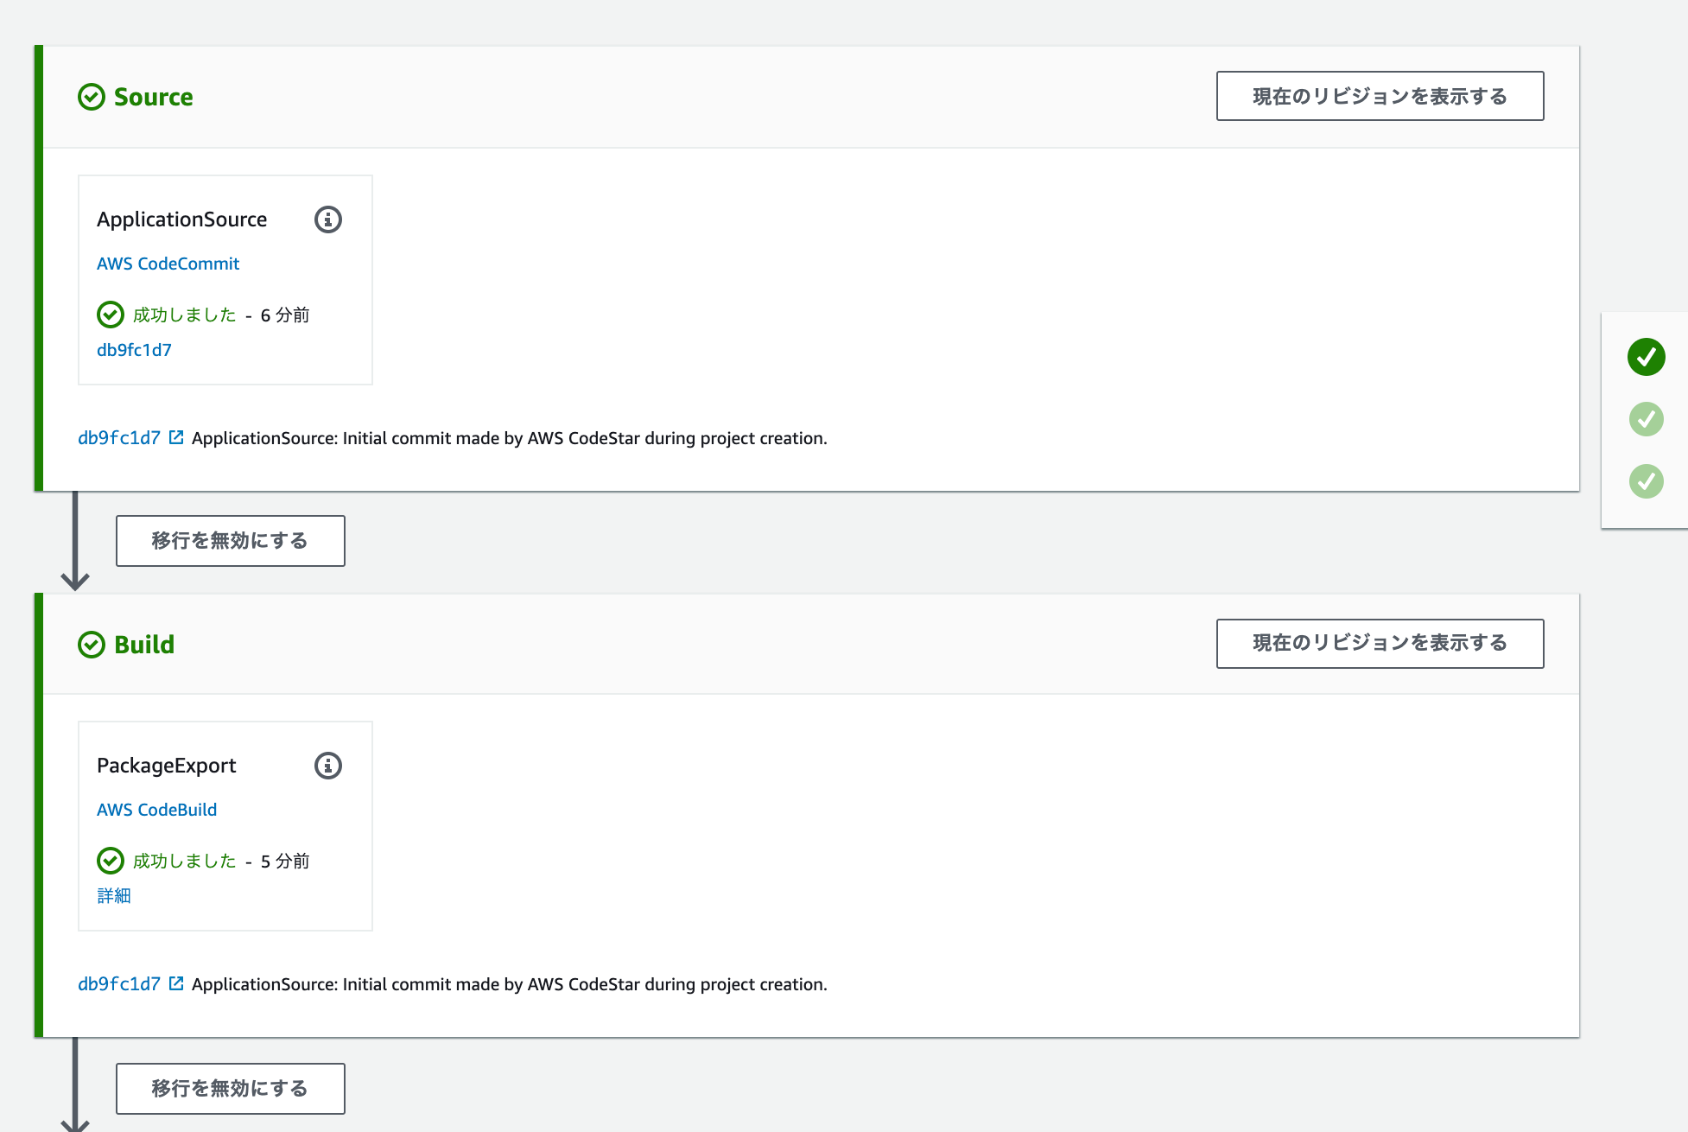
Task: Open db9fc1d7 link in Source stage commit line
Action: (119, 438)
